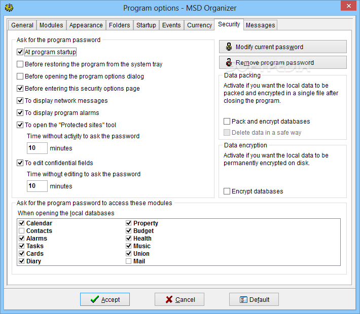Uncheck the Music module
This screenshot has width=360, height=314.
click(x=129, y=246)
